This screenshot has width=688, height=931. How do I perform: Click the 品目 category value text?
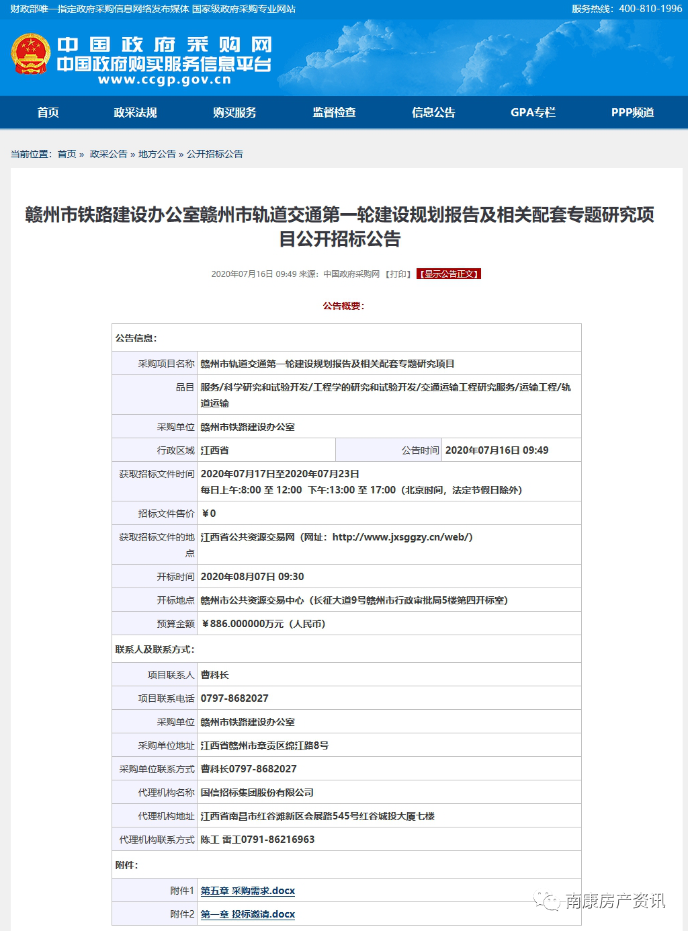point(386,395)
